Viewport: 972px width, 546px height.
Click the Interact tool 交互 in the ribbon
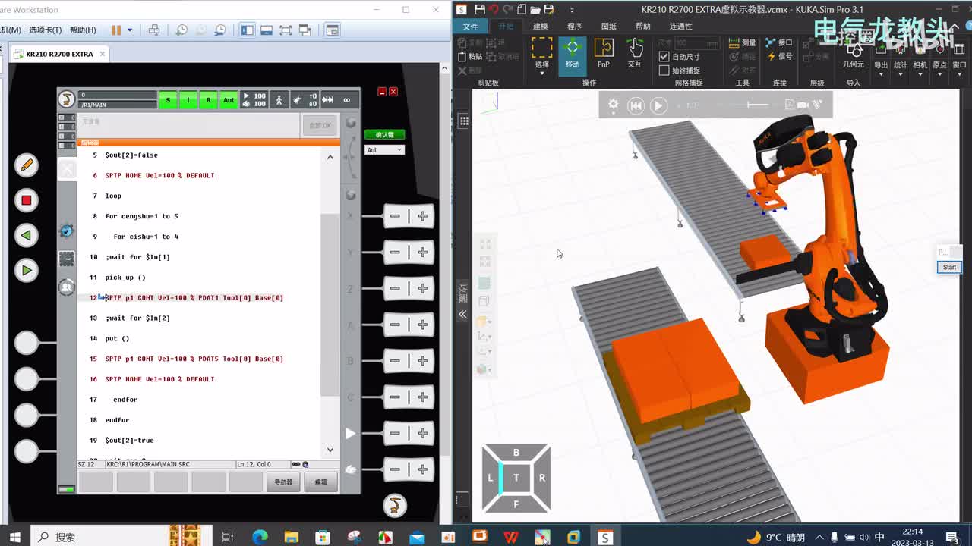[635, 53]
